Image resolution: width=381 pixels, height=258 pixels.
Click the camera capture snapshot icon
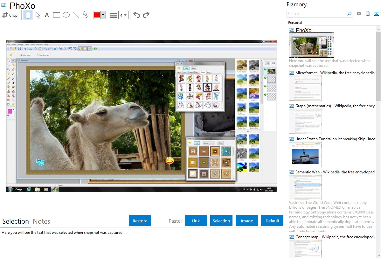(x=359, y=14)
